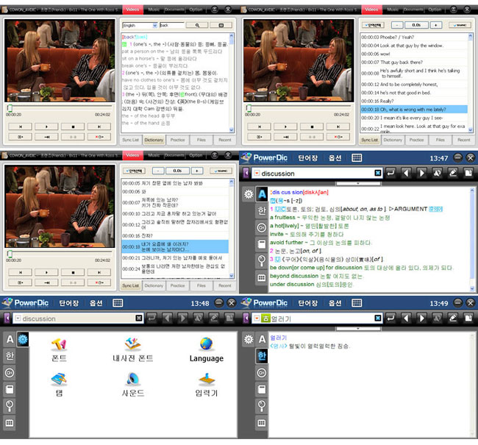Decrease sync offset with minus in English window
This screenshot has height=445, width=478.
(397, 25)
